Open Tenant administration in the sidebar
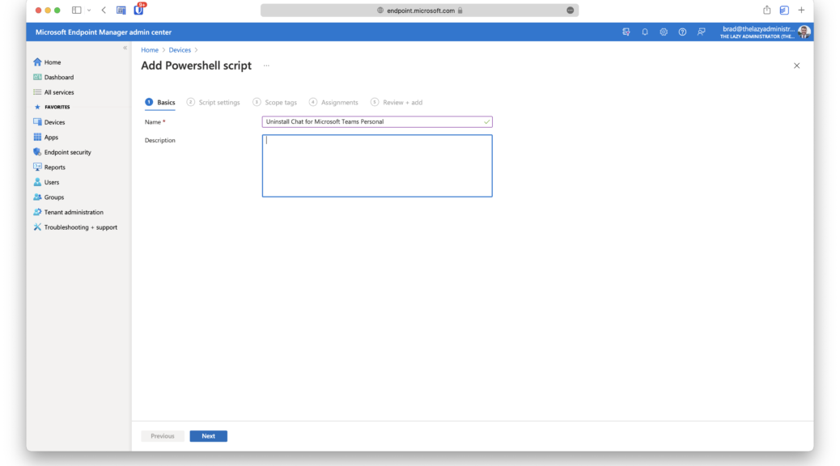840x466 pixels. click(x=68, y=212)
